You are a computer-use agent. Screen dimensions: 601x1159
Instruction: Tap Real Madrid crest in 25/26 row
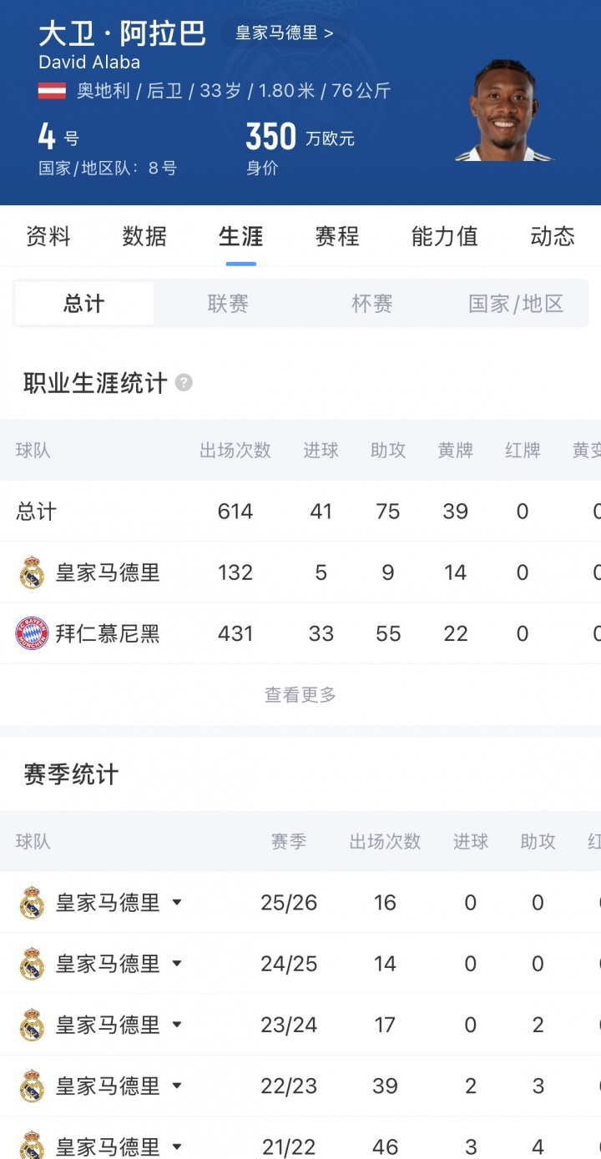[32, 902]
